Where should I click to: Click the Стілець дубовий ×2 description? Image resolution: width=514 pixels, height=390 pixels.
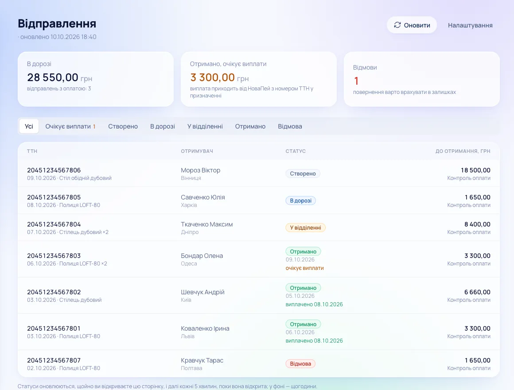(x=84, y=232)
